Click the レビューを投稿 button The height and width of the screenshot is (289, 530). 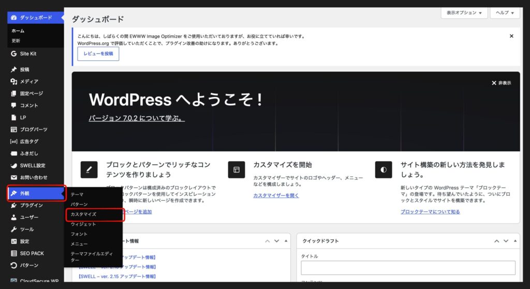coord(98,54)
